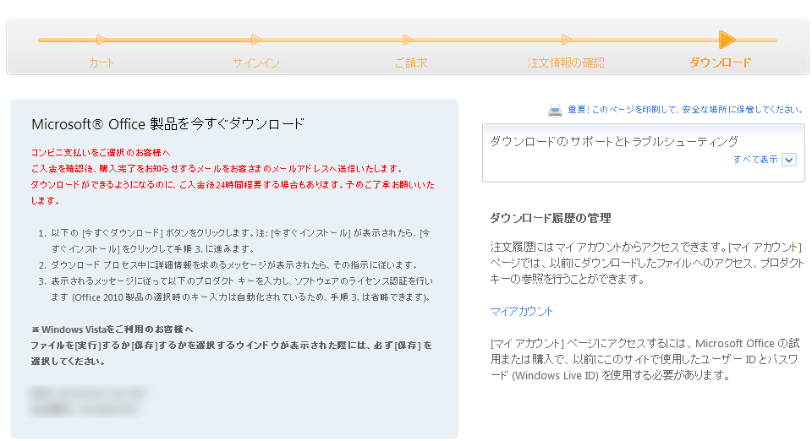Click the note ※ Windows Vistaをご利用のお客様へ
Screen dimensions: 812x441
[112, 329]
